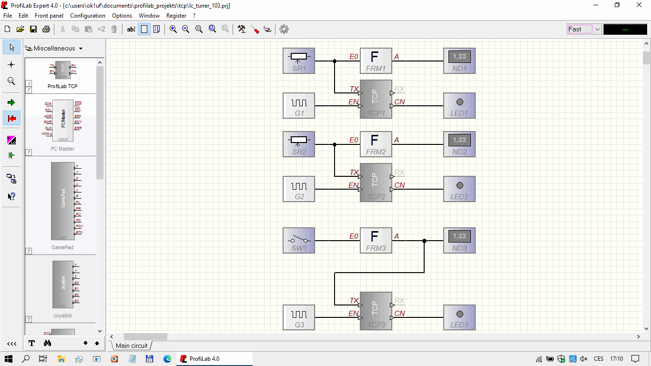Click the Print icon in toolbar
This screenshot has height=366, width=651.
point(46,29)
